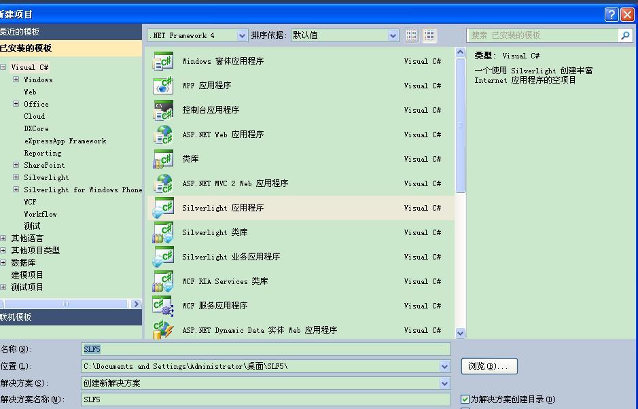Click the 搜索 已安装的模板 search box
The image size is (638, 409).
tap(542, 35)
